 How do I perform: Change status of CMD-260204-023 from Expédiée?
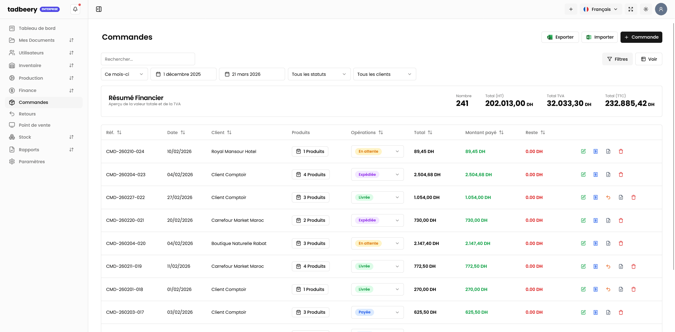[x=377, y=174]
